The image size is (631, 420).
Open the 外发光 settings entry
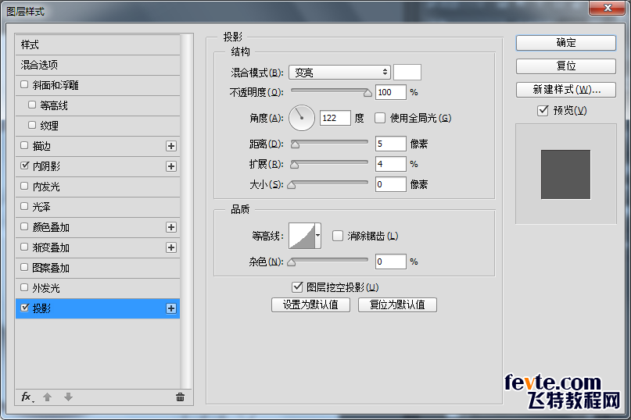[98, 288]
